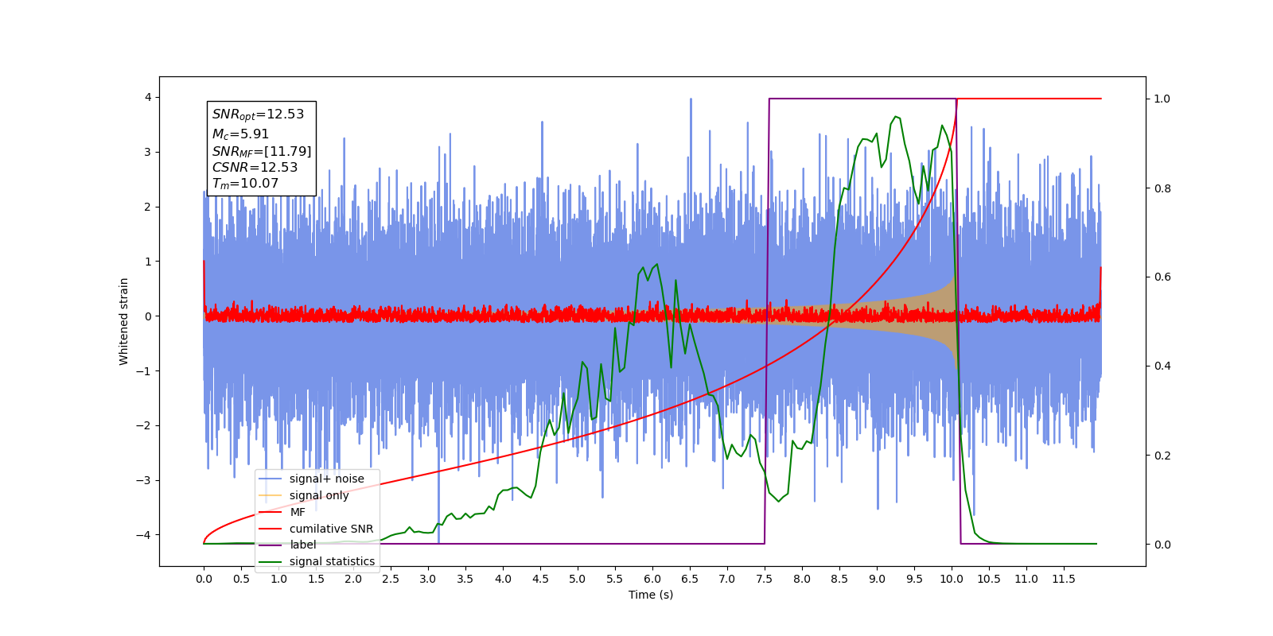Click the 2.0 tick on time axis
The image size is (1273, 636).
coord(353,579)
